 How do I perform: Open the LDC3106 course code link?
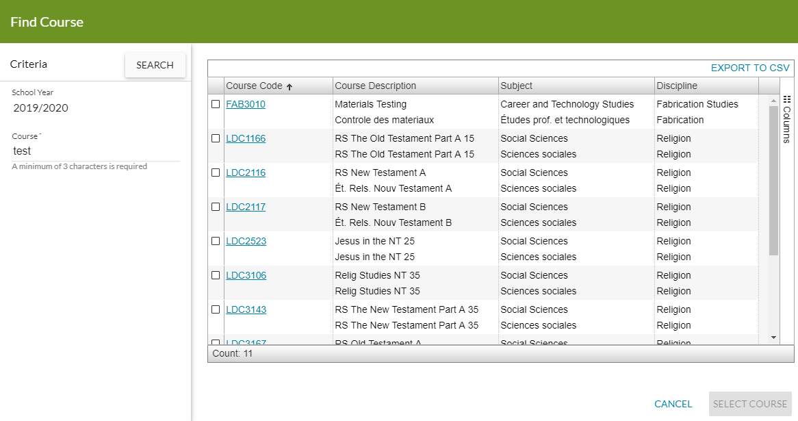(246, 275)
